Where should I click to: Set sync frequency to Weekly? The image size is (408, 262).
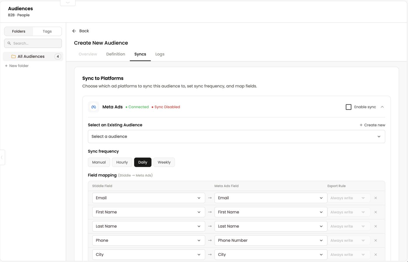(x=164, y=162)
